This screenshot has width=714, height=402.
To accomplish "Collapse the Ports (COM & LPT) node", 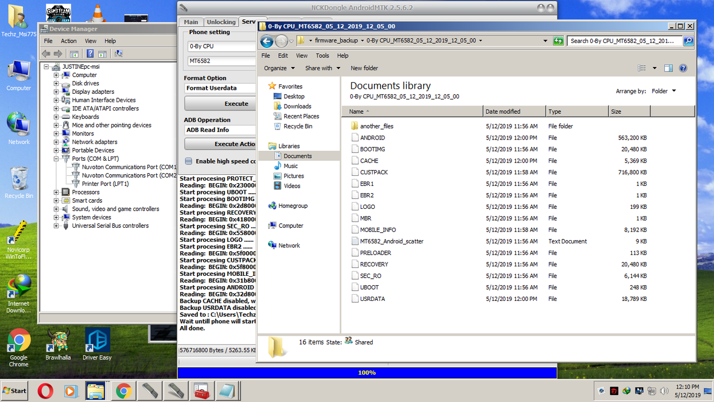I will coord(56,159).
